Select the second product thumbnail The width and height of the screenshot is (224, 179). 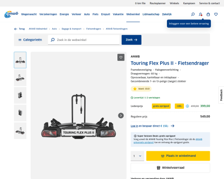point(20,78)
